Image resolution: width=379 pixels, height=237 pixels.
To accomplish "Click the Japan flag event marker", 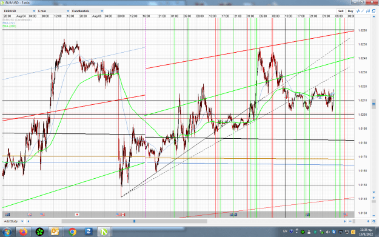I will [77, 215].
